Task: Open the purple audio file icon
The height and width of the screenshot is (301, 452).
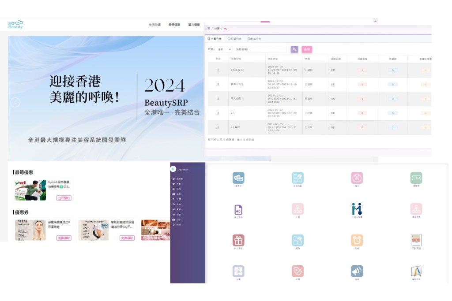Action: coord(238,209)
